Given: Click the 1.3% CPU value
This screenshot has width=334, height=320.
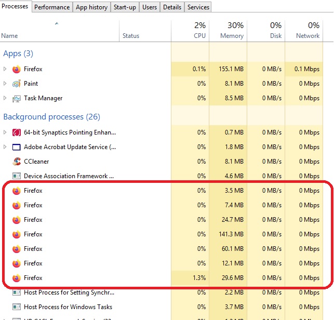Looking at the screenshot, I should pos(199,278).
